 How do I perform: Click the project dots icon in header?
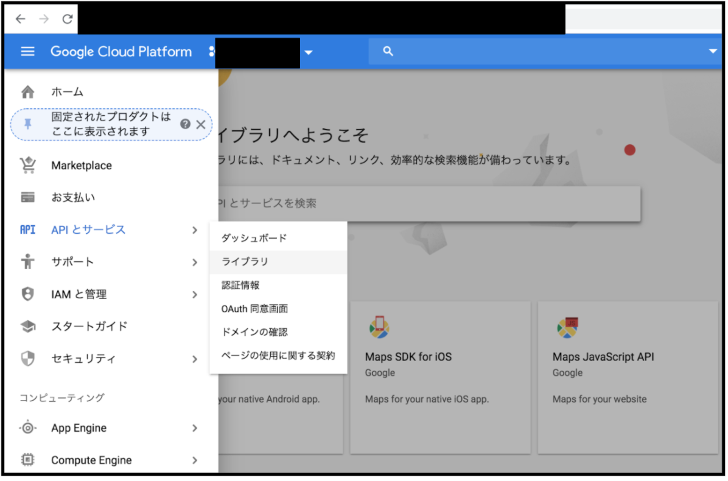pos(212,52)
